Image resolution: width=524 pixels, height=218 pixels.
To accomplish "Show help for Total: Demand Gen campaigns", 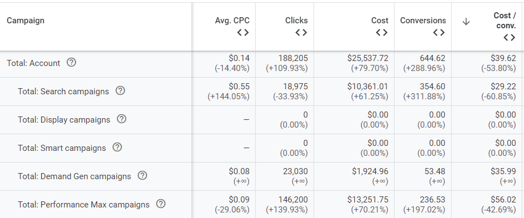I will (142, 176).
